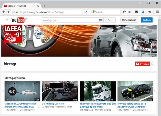Select the ideeagr - YouTube tab

(21, 6)
